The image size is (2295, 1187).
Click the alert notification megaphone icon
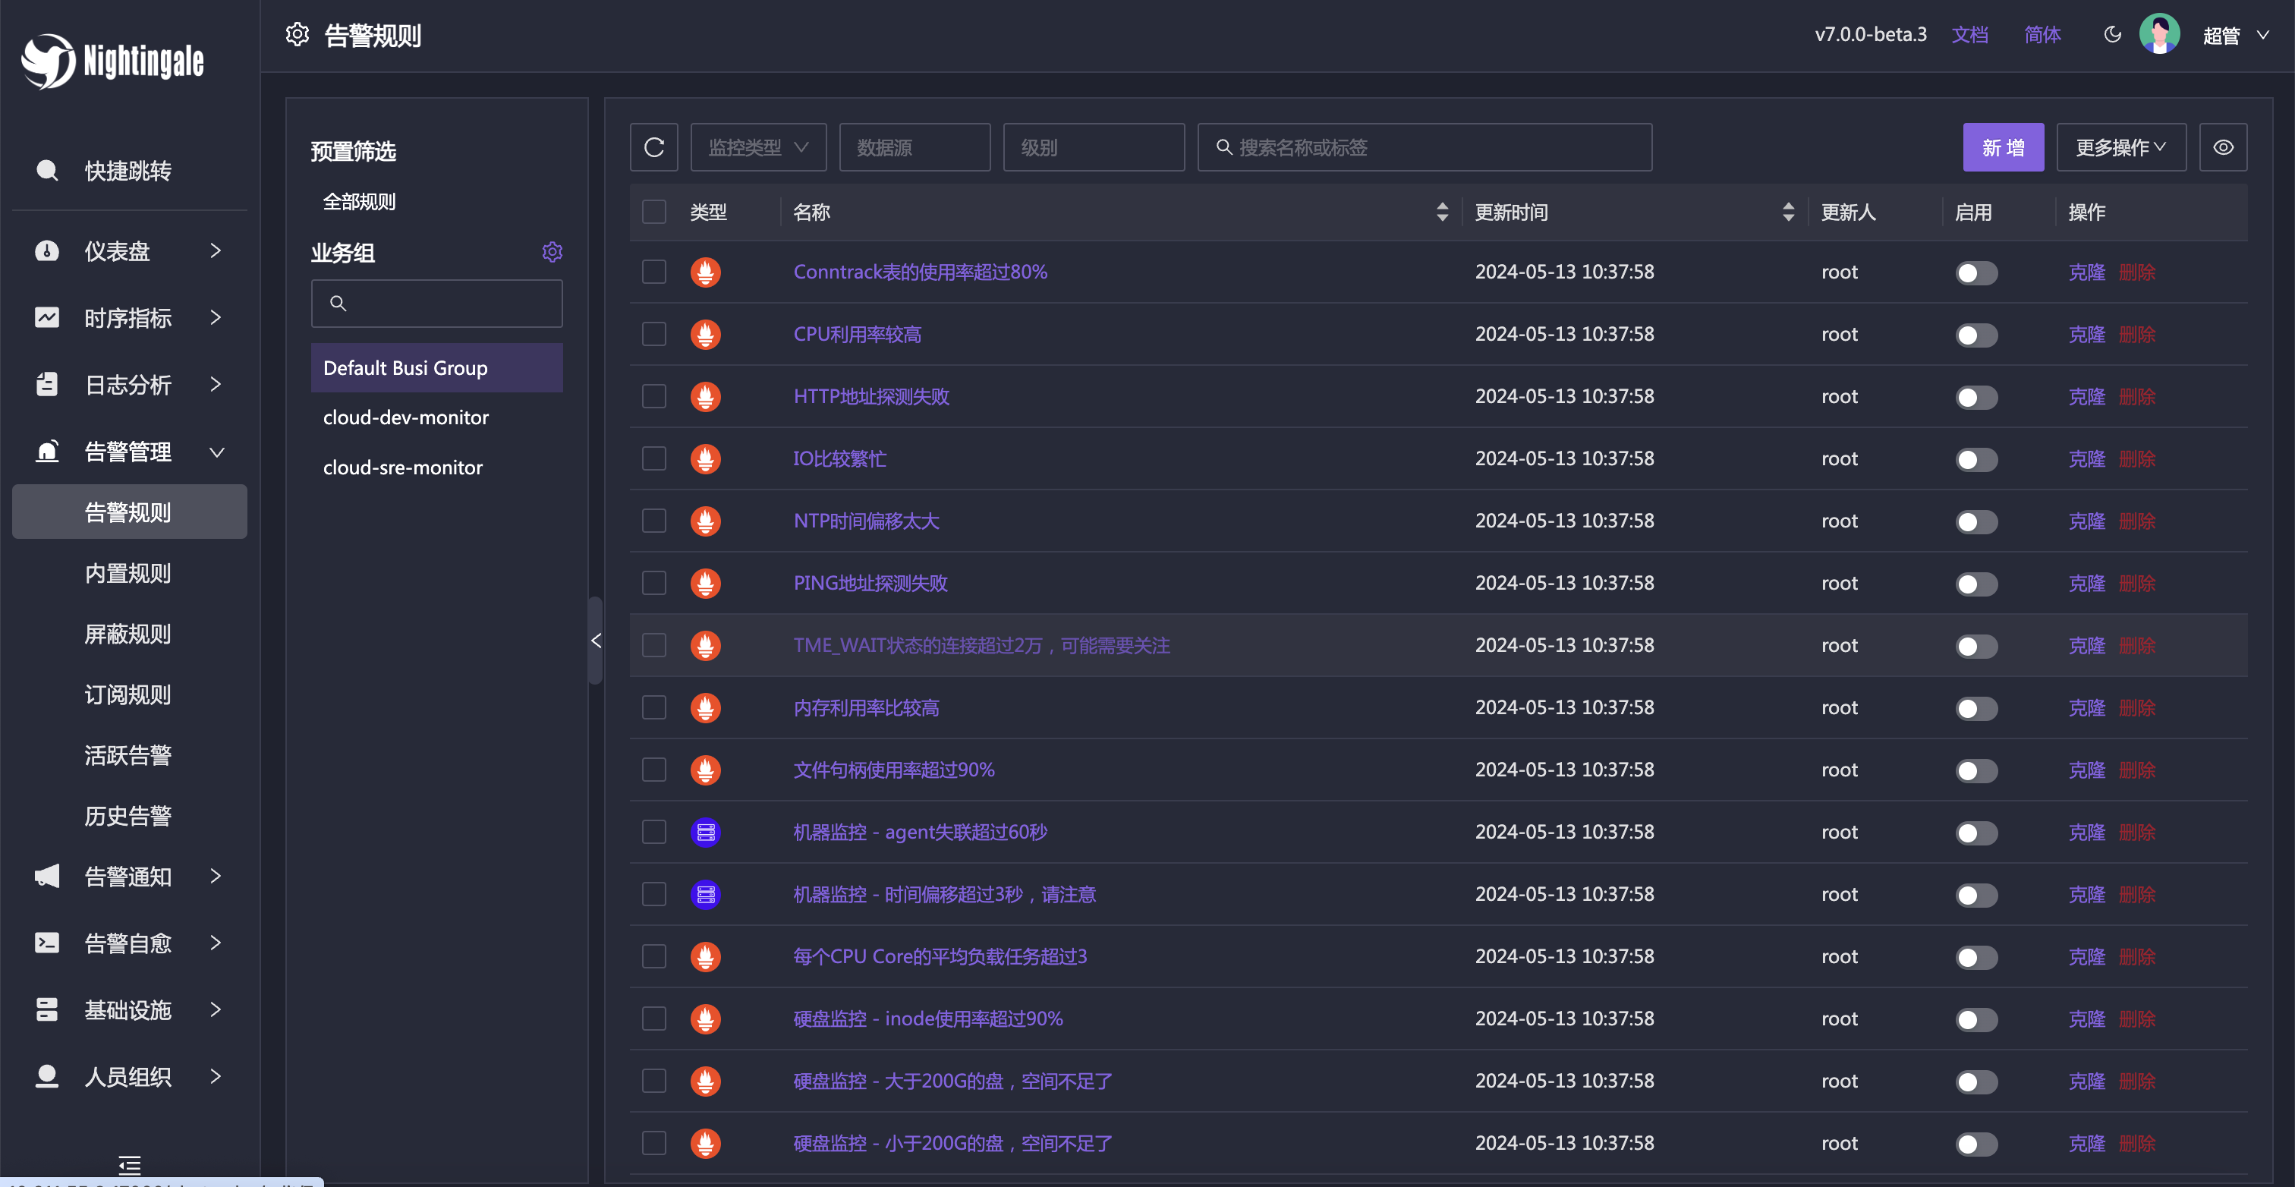[x=46, y=876]
